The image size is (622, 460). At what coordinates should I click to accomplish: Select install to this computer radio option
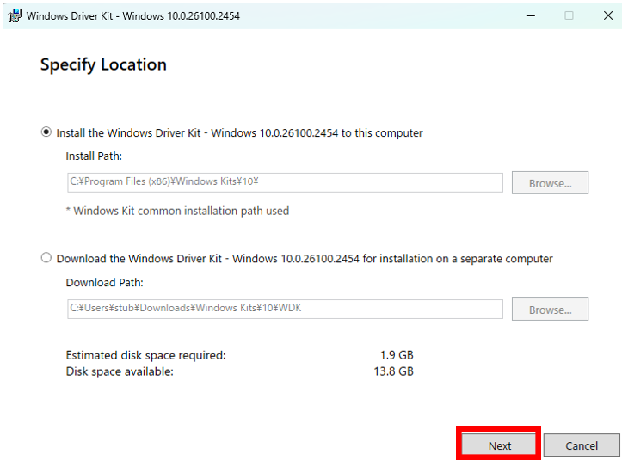point(46,132)
